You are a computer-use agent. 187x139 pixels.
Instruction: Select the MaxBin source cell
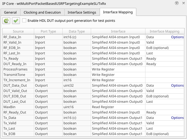point(18,107)
